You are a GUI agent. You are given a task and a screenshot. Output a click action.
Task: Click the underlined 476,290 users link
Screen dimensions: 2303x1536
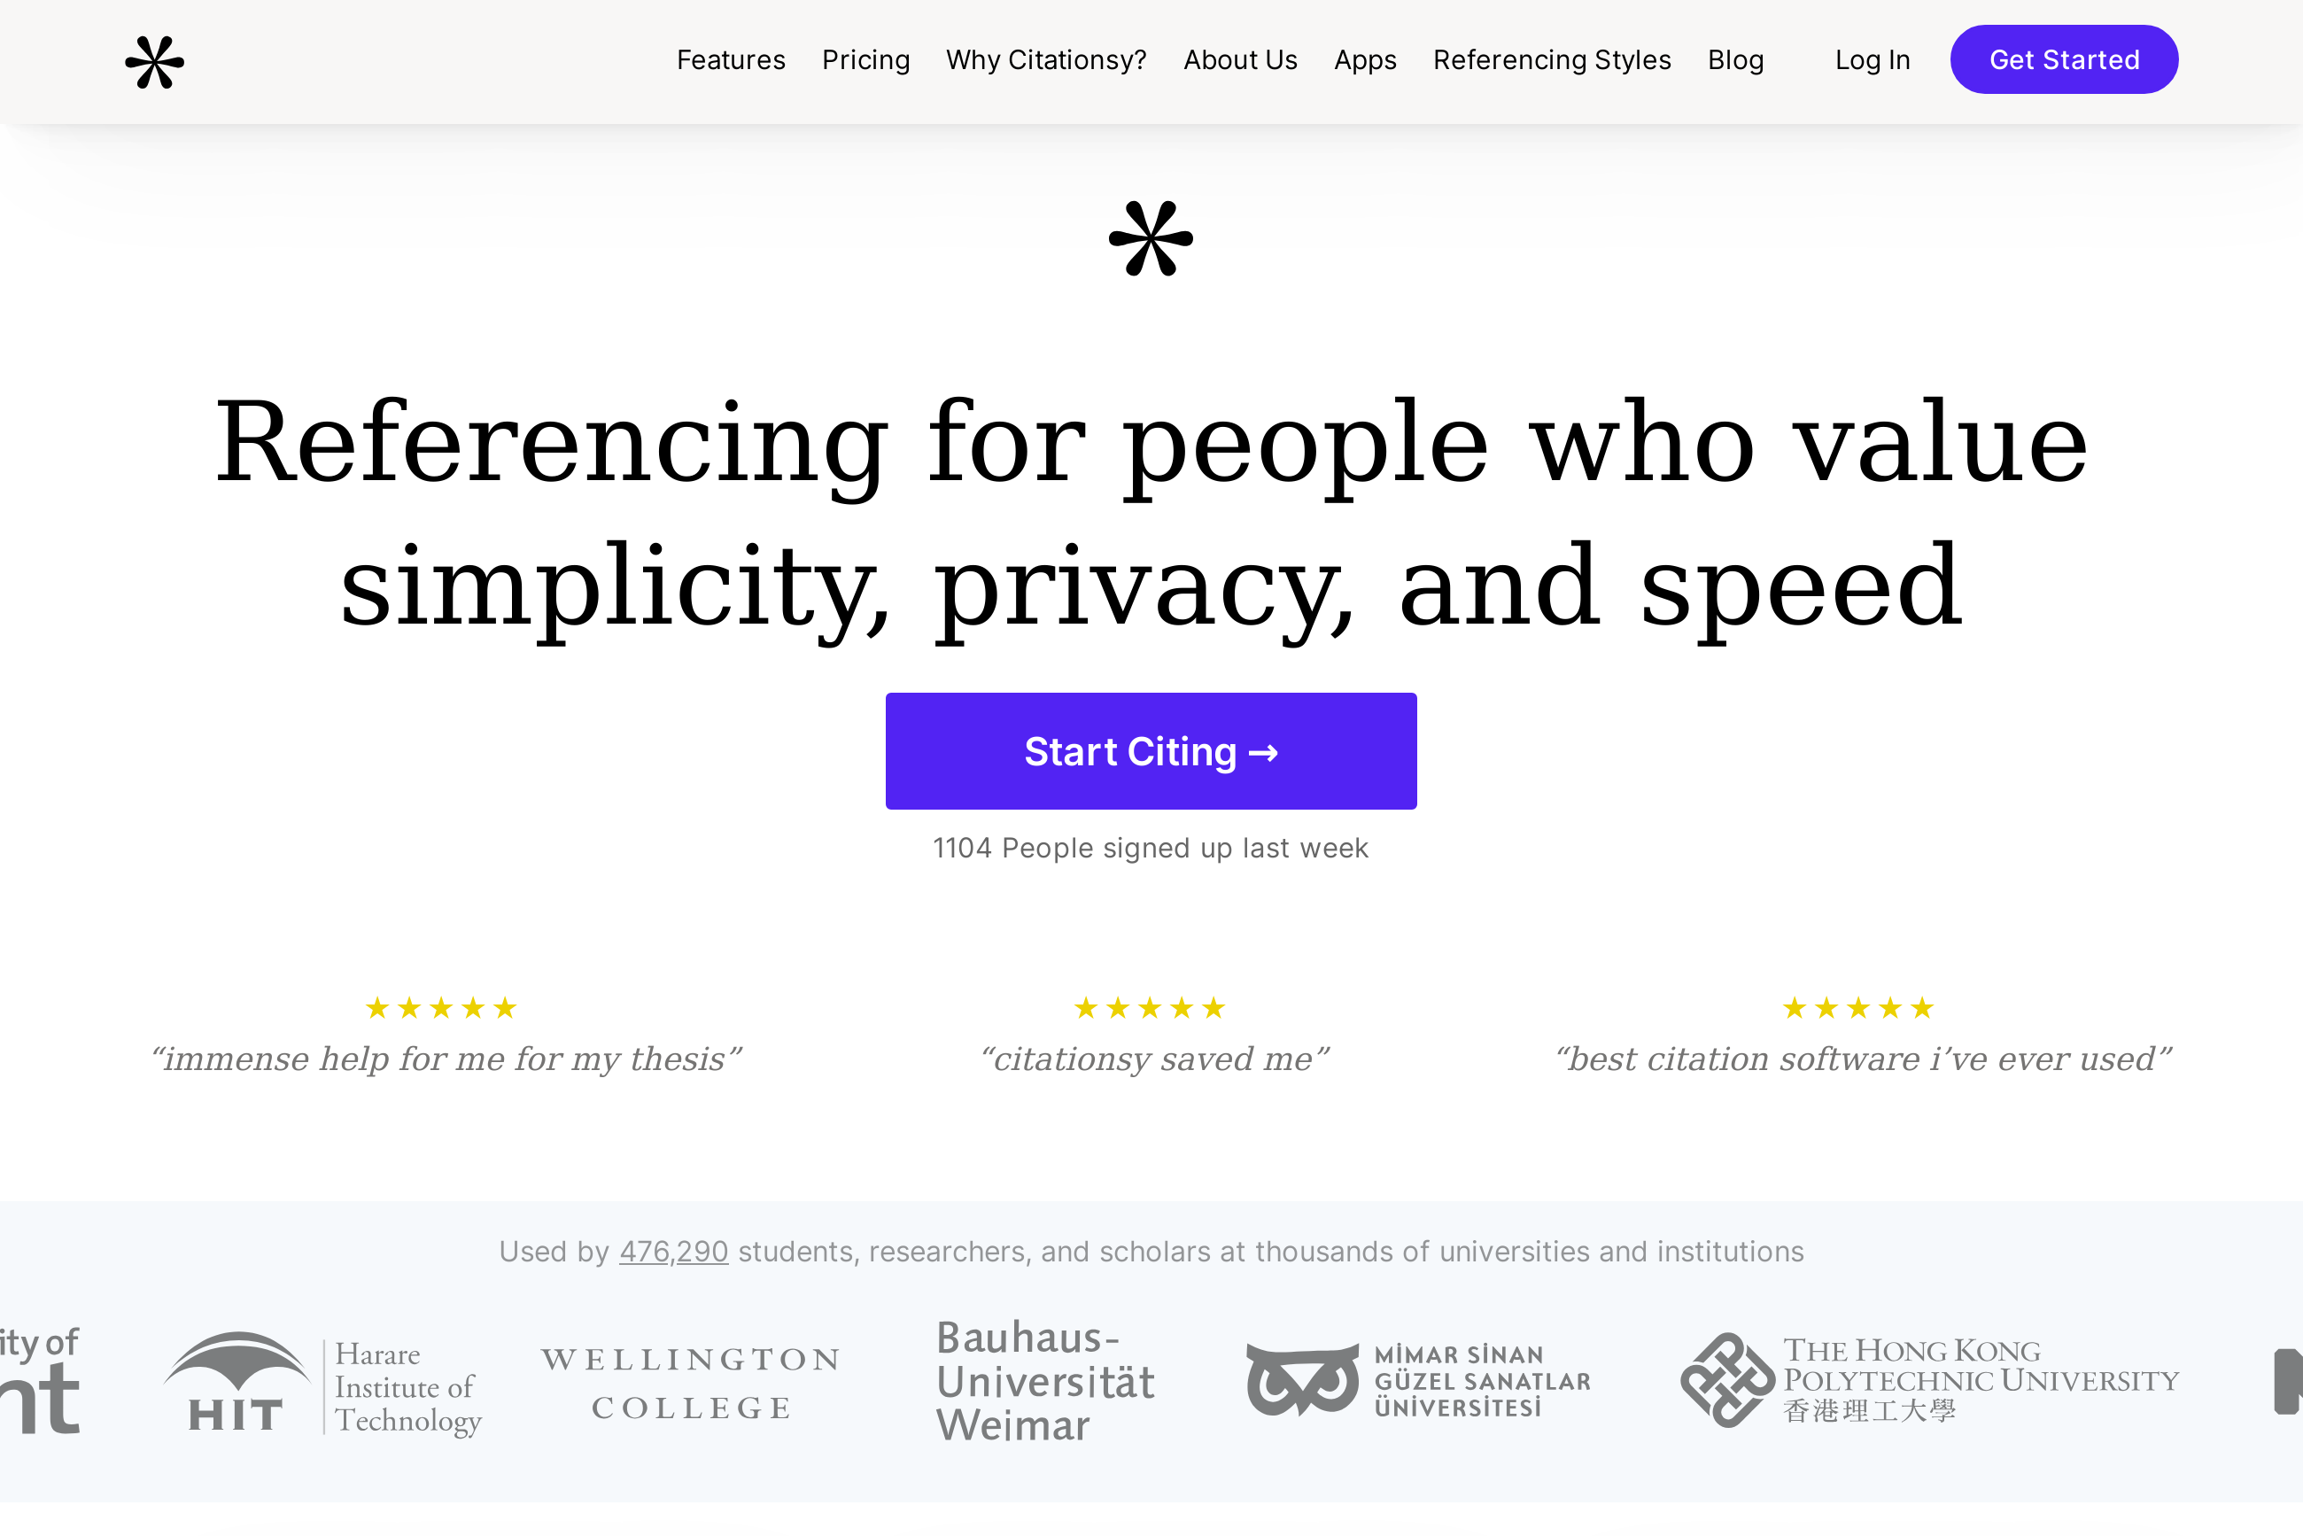pos(673,1251)
